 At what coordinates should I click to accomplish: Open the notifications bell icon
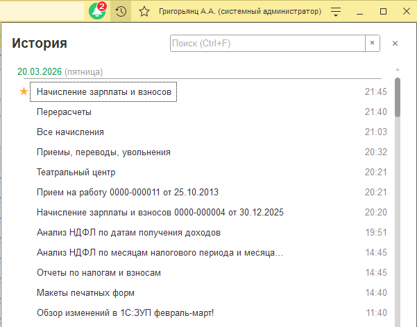coord(97,11)
